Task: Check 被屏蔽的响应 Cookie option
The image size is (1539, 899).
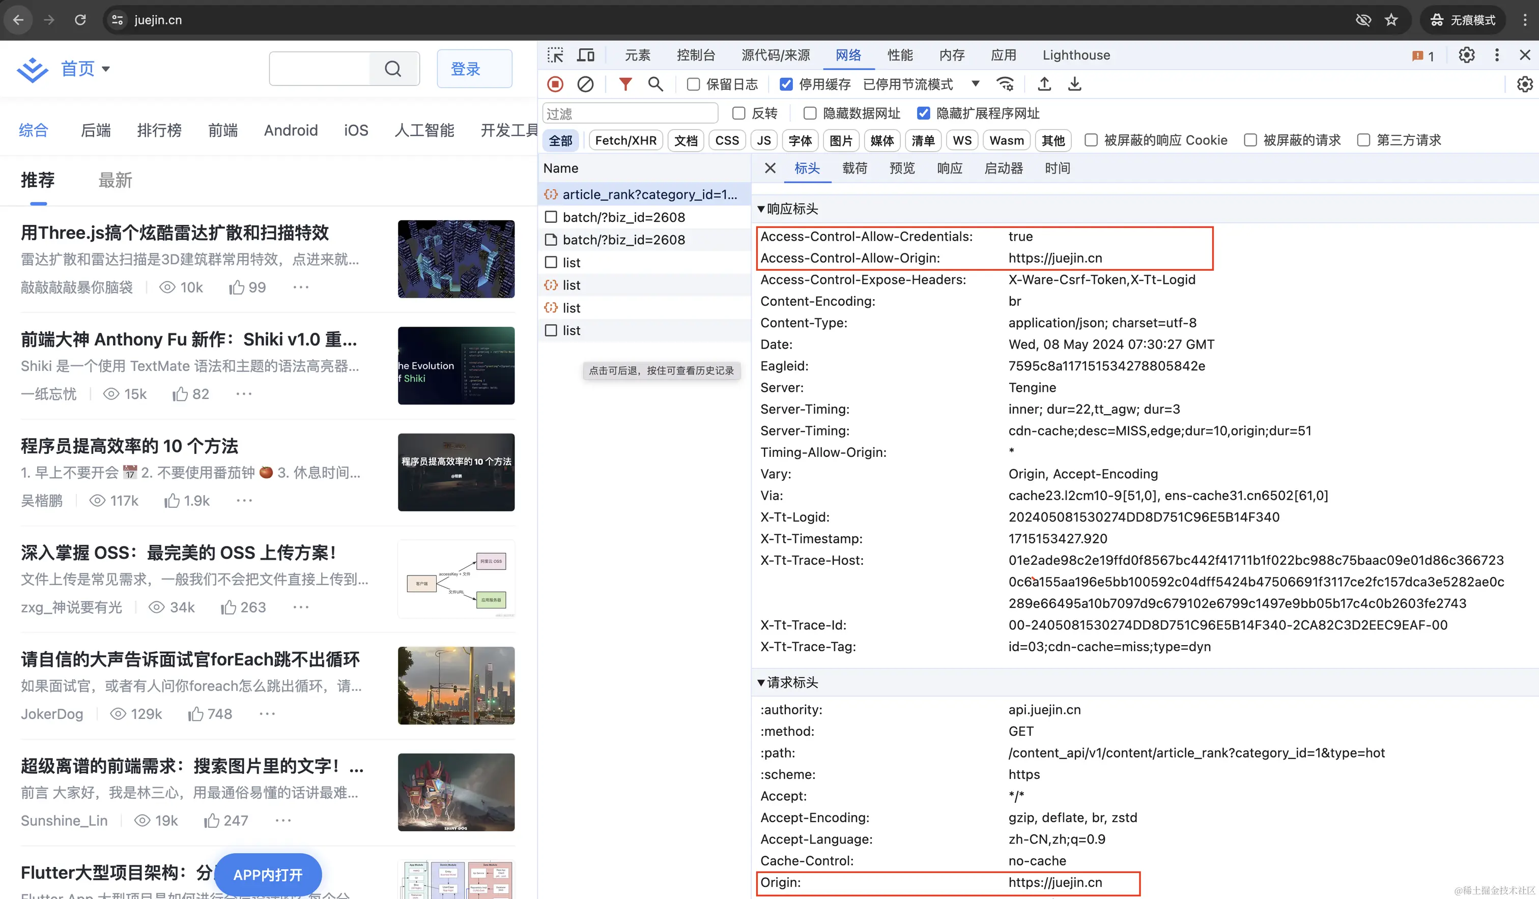Action: coord(1091,140)
